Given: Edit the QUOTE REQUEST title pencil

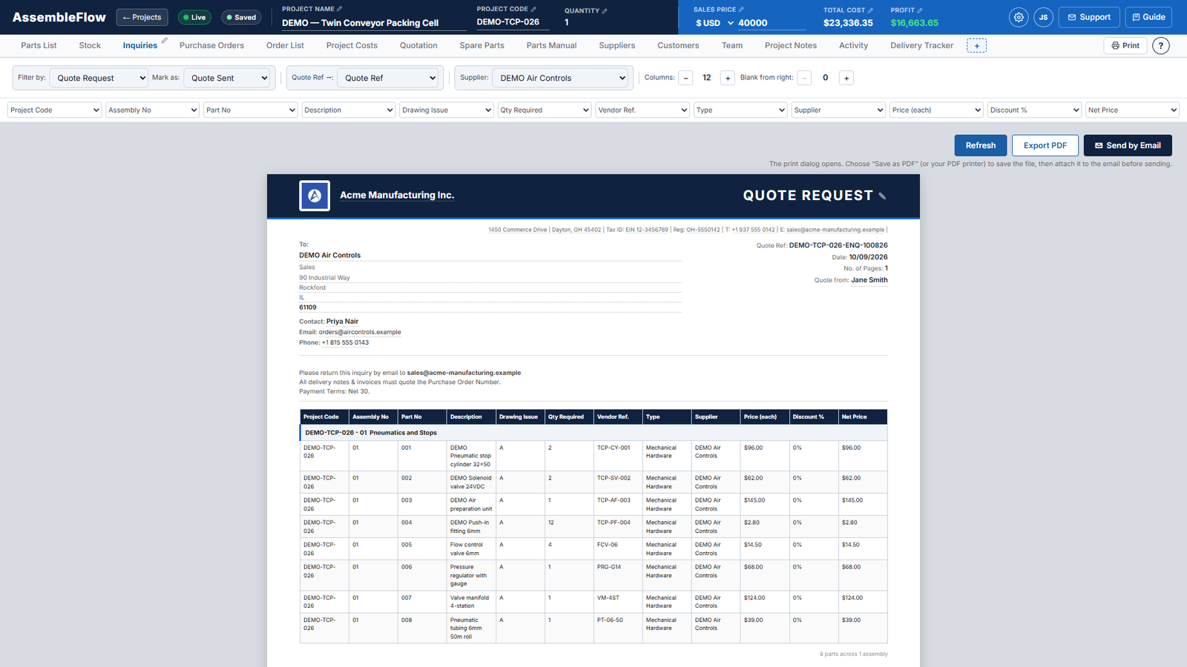Looking at the screenshot, I should click(x=882, y=196).
